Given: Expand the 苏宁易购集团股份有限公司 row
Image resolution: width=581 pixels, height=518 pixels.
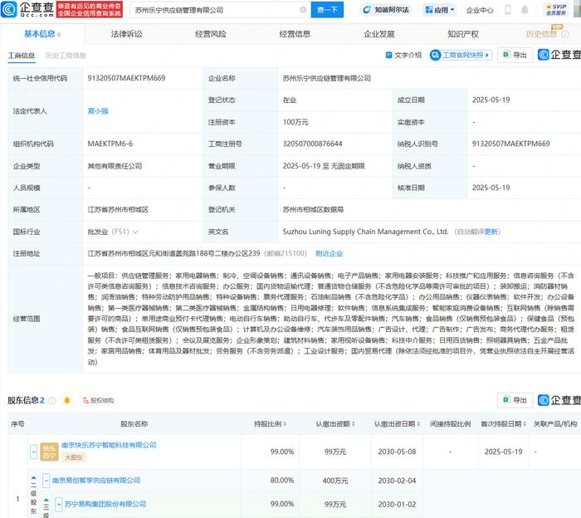Looking at the screenshot, I should pyautogui.click(x=59, y=504).
